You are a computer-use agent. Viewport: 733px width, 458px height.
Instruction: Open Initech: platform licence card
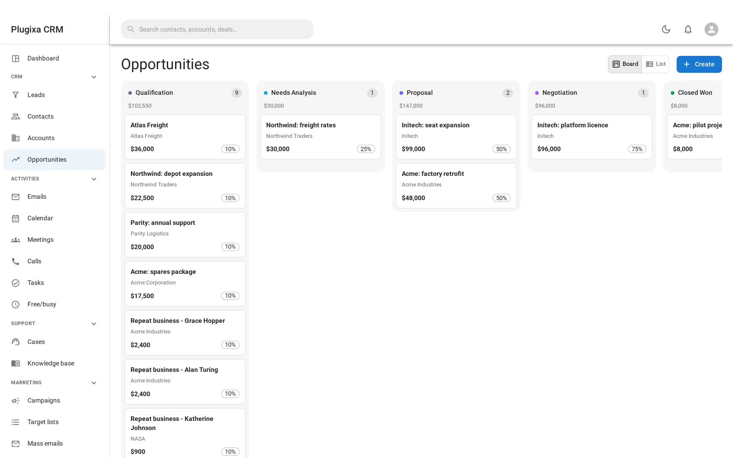(592, 137)
